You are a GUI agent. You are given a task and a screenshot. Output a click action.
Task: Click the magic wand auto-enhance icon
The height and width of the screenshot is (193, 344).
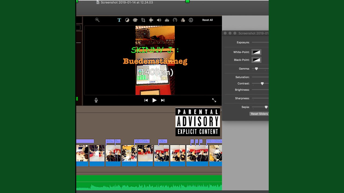(97, 20)
